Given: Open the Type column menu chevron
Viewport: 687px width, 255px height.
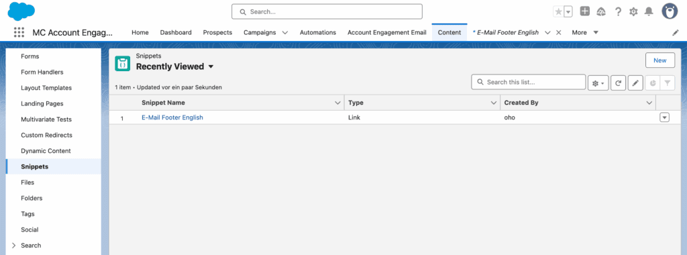Looking at the screenshot, I should point(493,103).
